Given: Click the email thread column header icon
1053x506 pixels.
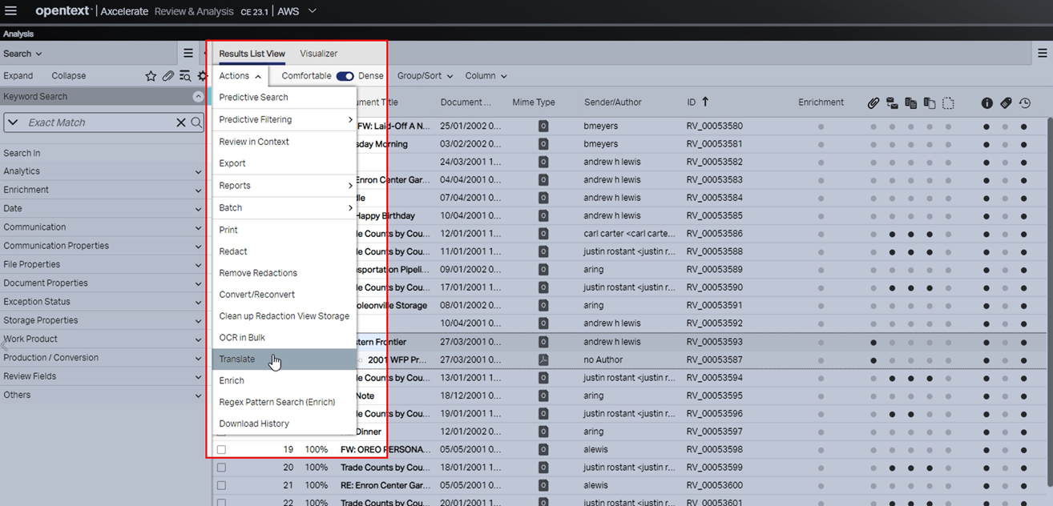Looking at the screenshot, I should tap(892, 102).
